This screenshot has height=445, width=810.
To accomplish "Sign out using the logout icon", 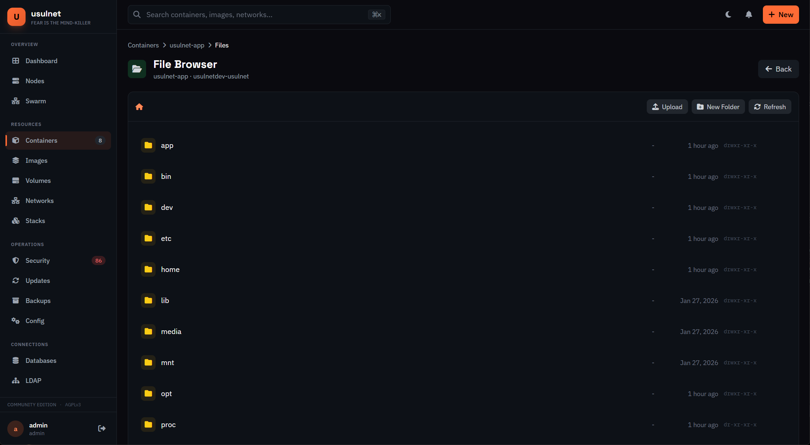I will coord(102,428).
